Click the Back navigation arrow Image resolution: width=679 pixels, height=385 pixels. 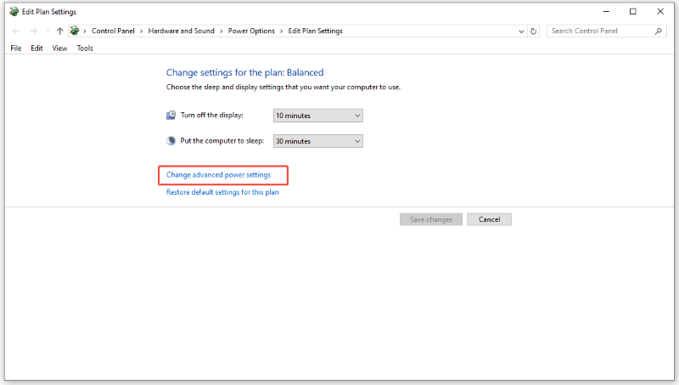pyautogui.click(x=16, y=31)
